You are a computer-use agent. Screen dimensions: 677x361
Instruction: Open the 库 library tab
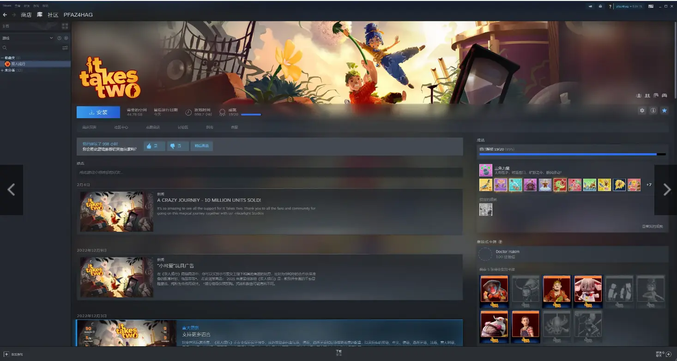[40, 15]
